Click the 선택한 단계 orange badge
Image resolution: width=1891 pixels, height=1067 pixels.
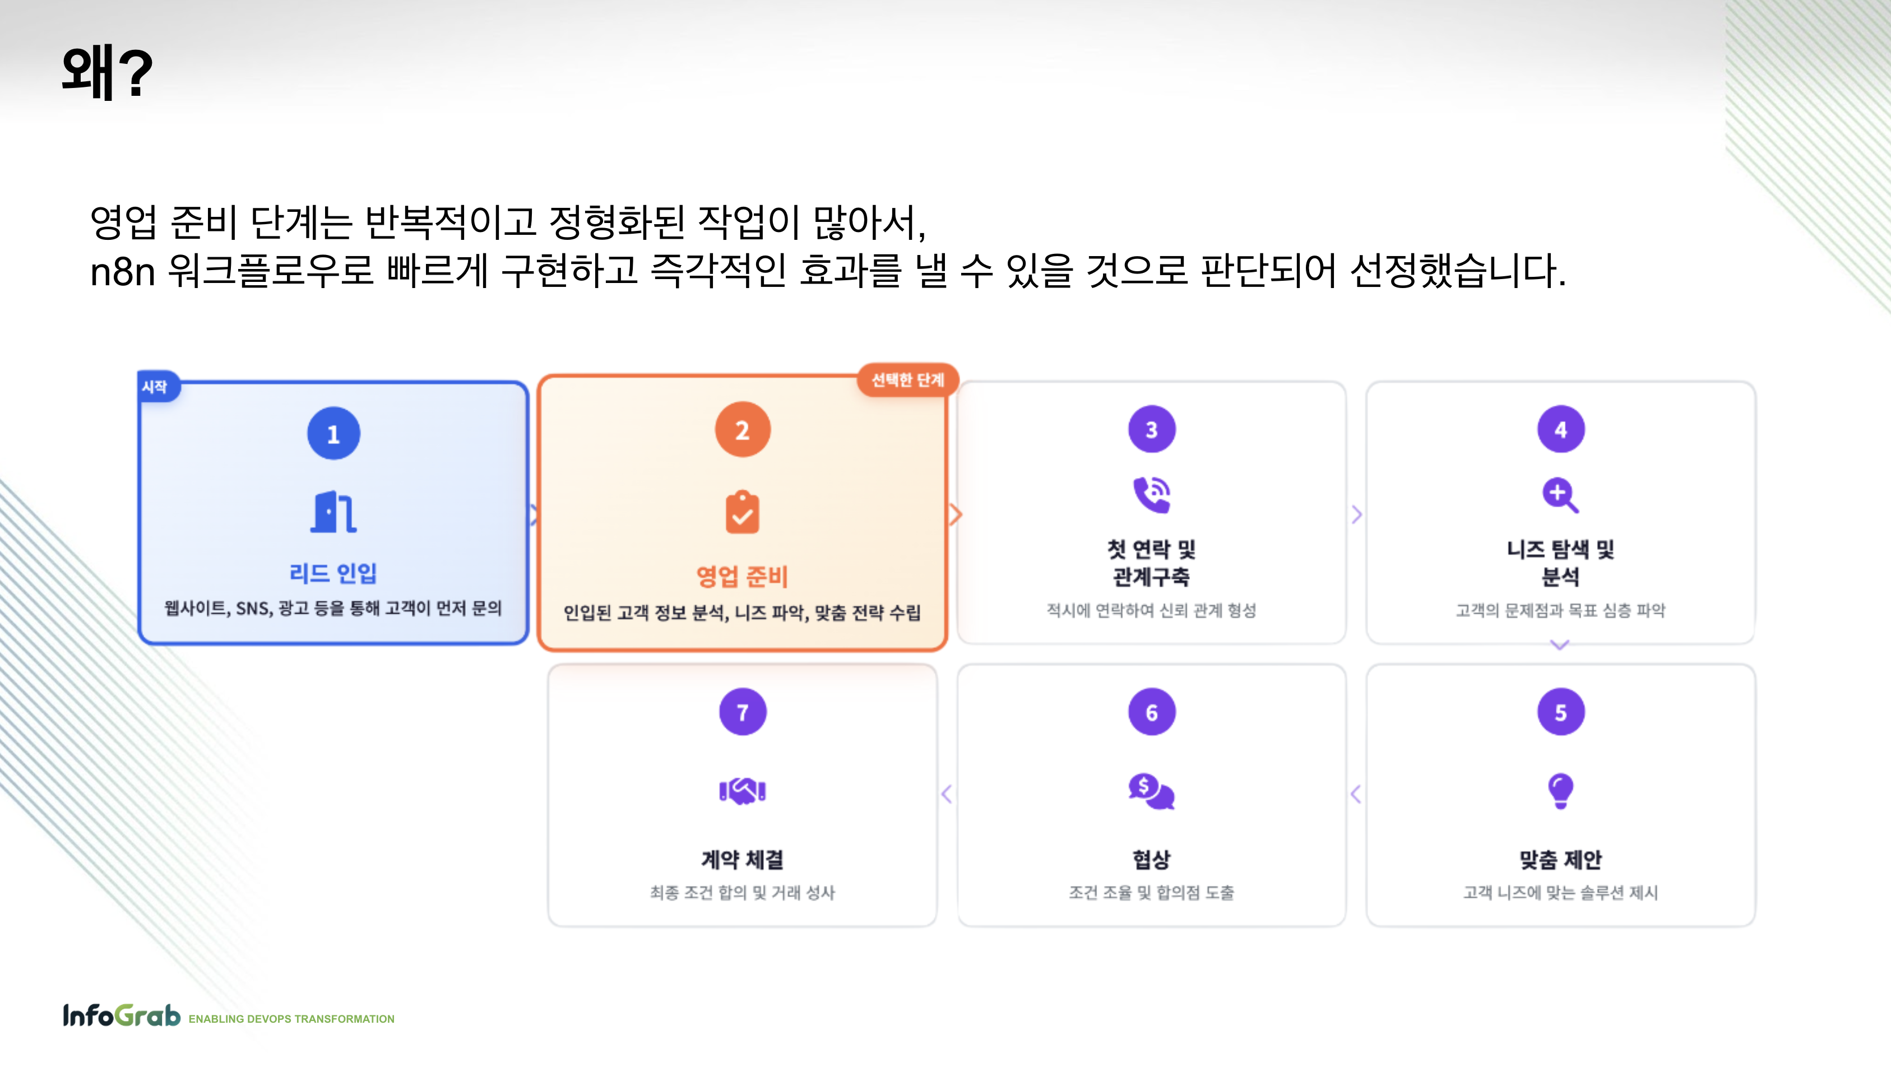click(x=907, y=380)
